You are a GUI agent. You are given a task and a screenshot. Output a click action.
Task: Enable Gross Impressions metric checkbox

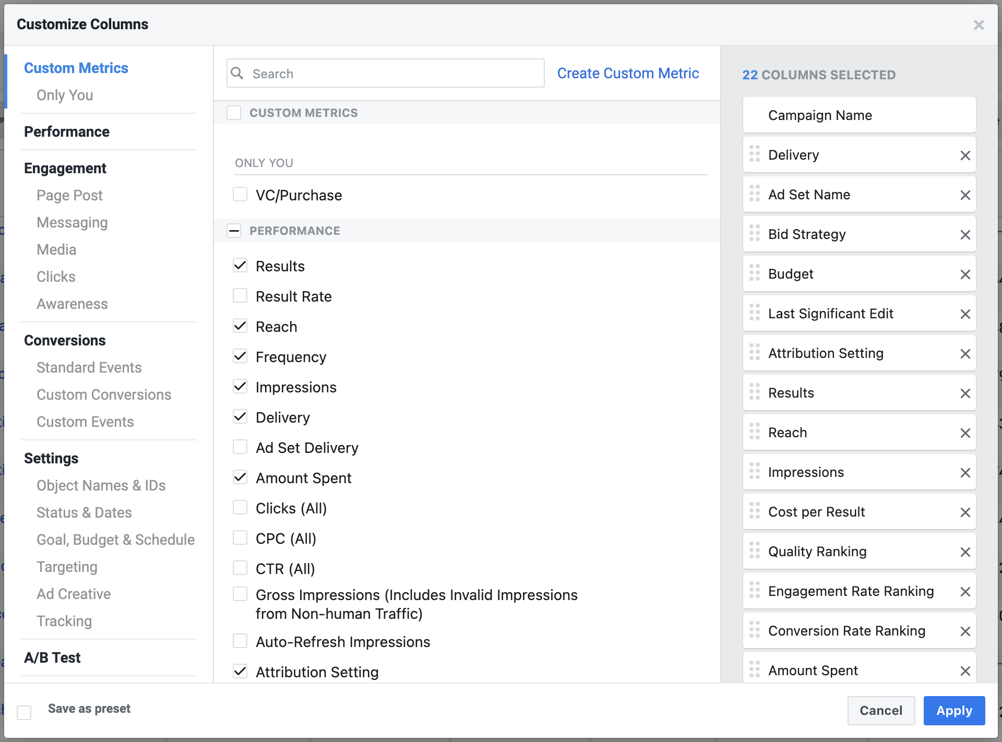(x=240, y=594)
